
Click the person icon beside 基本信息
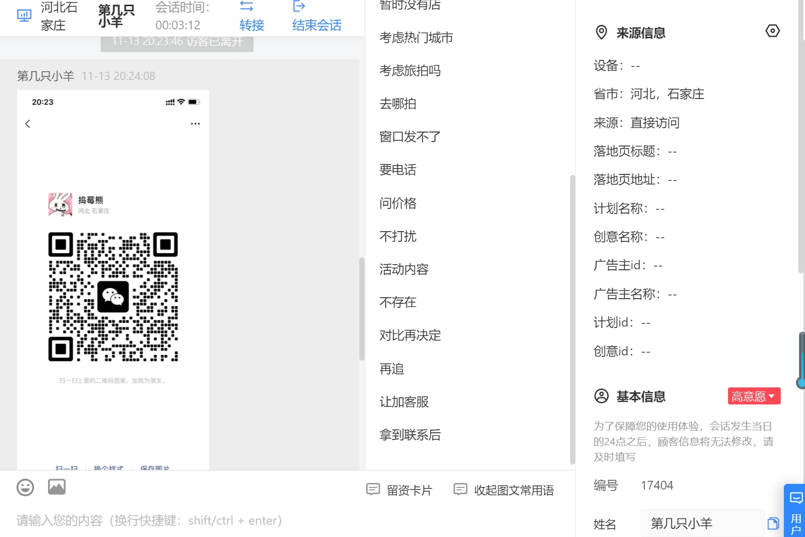point(602,396)
